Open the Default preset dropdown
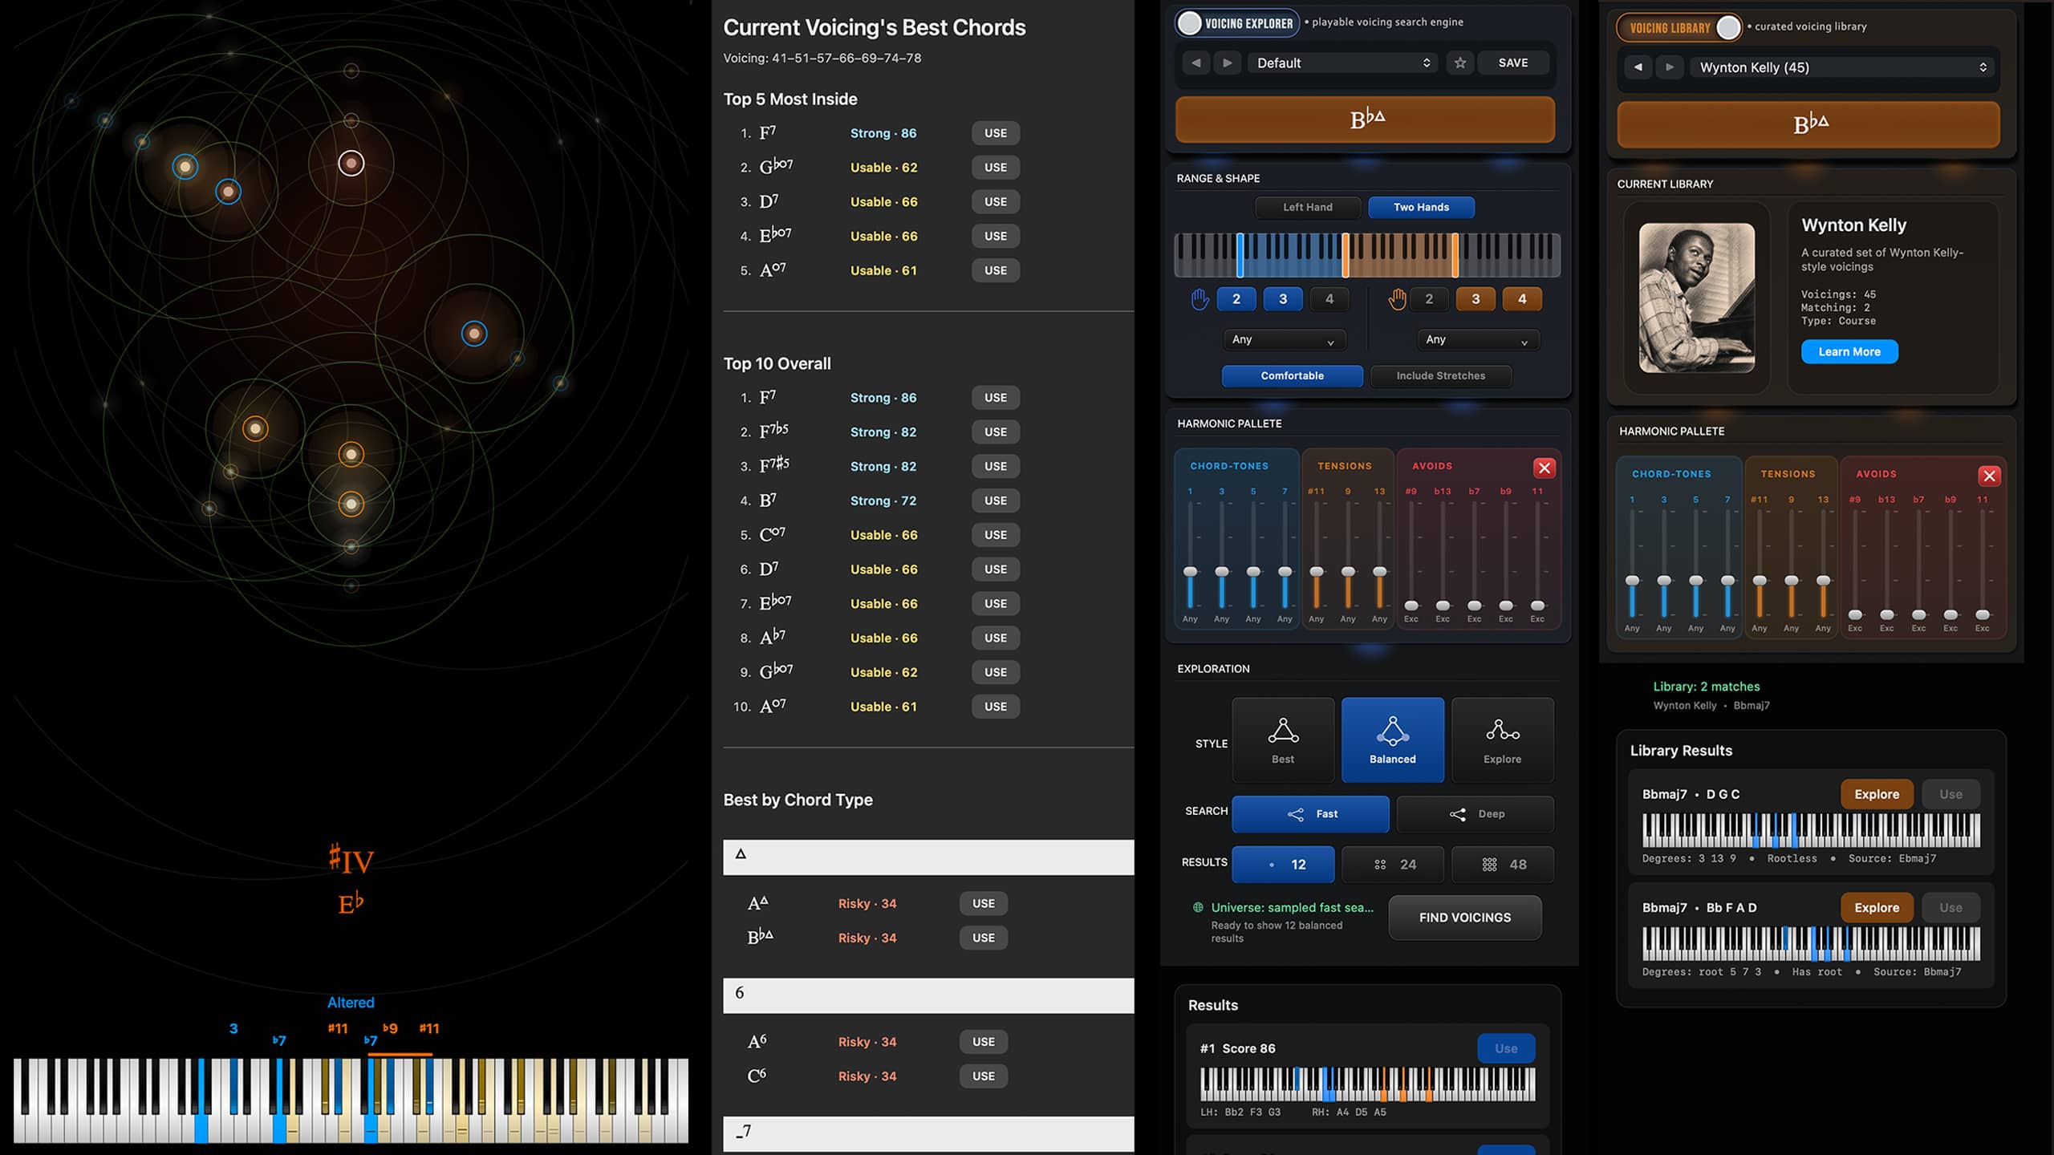Screen dimensions: 2054x1155 1343,63
